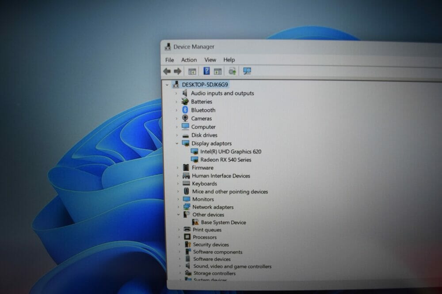
Task: Select the Monitors category label
Action: 203,199
